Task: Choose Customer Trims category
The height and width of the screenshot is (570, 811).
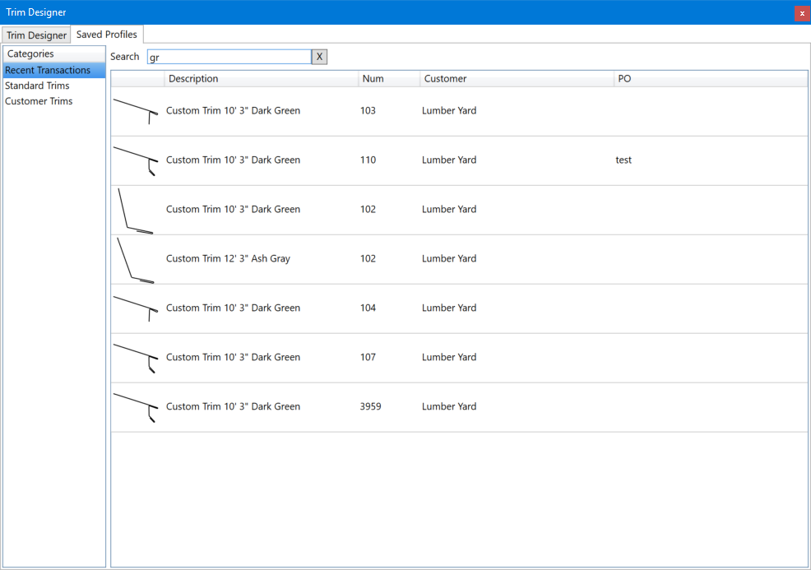Action: 39,101
